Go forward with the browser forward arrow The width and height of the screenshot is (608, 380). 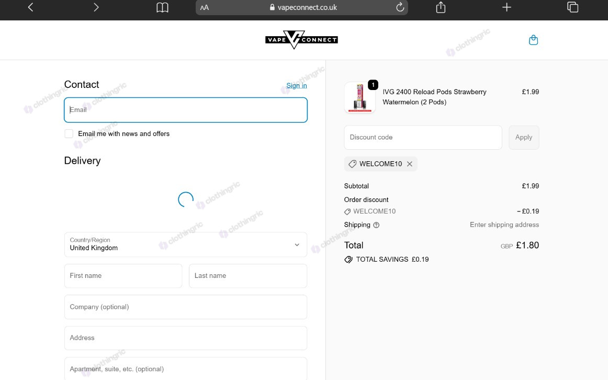point(96,7)
